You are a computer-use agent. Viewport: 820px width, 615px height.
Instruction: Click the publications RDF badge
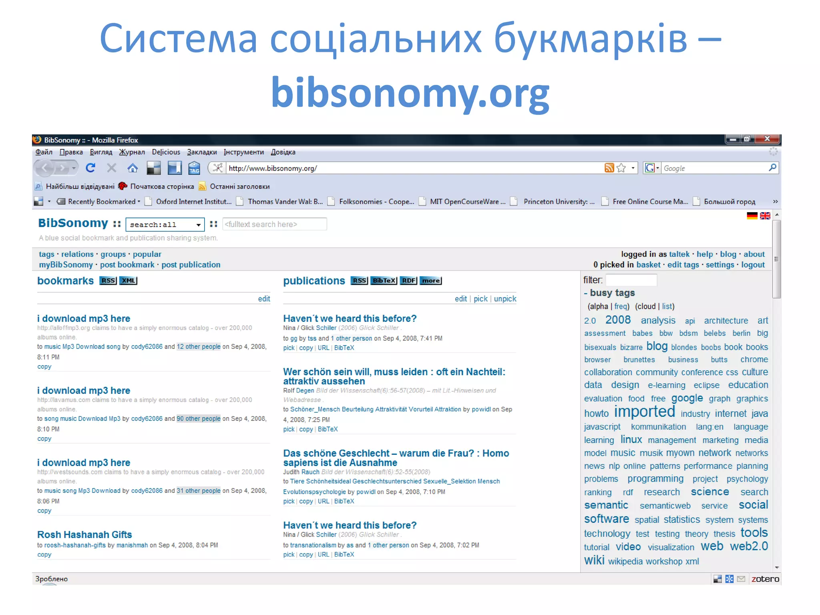click(408, 281)
